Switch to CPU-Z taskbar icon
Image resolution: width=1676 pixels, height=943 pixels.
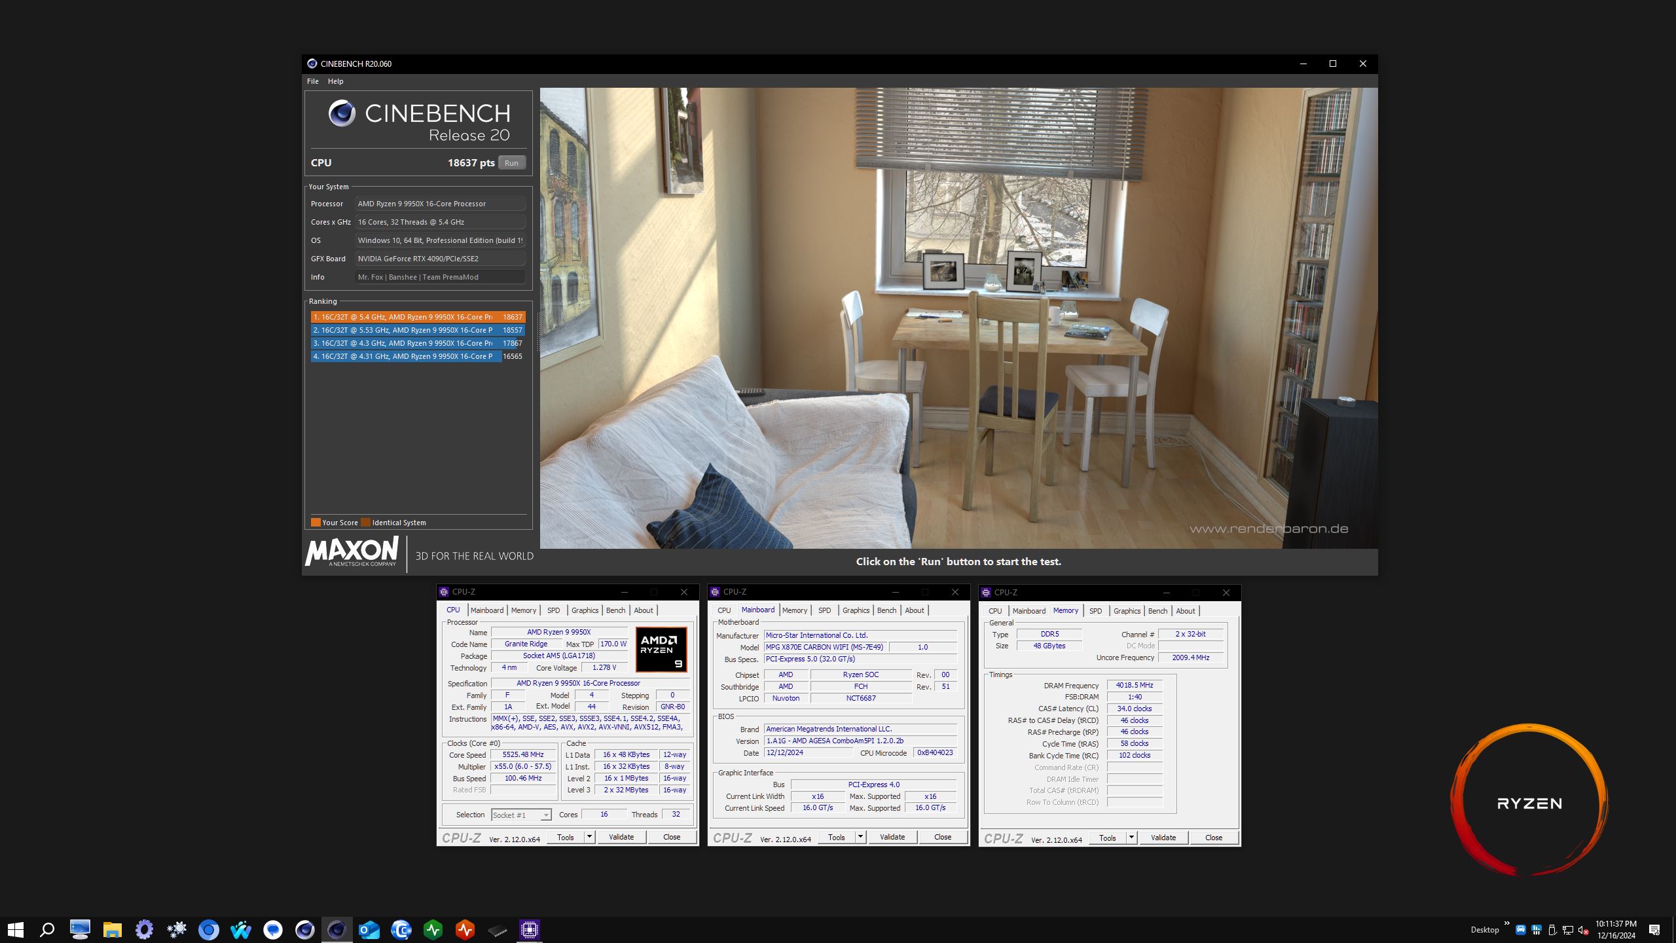[529, 929]
